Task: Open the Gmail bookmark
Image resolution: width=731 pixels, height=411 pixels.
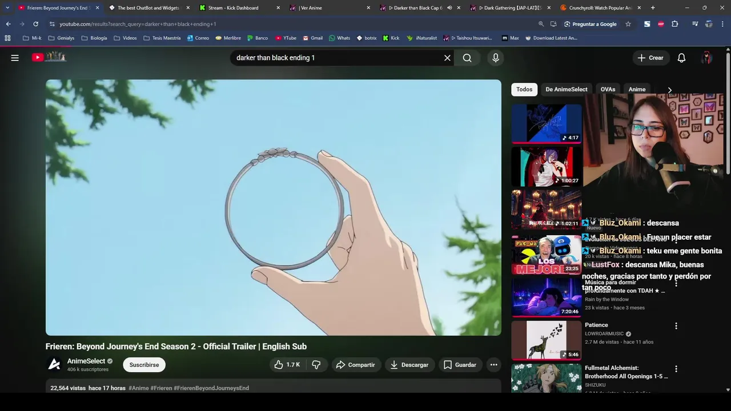Action: click(312, 38)
